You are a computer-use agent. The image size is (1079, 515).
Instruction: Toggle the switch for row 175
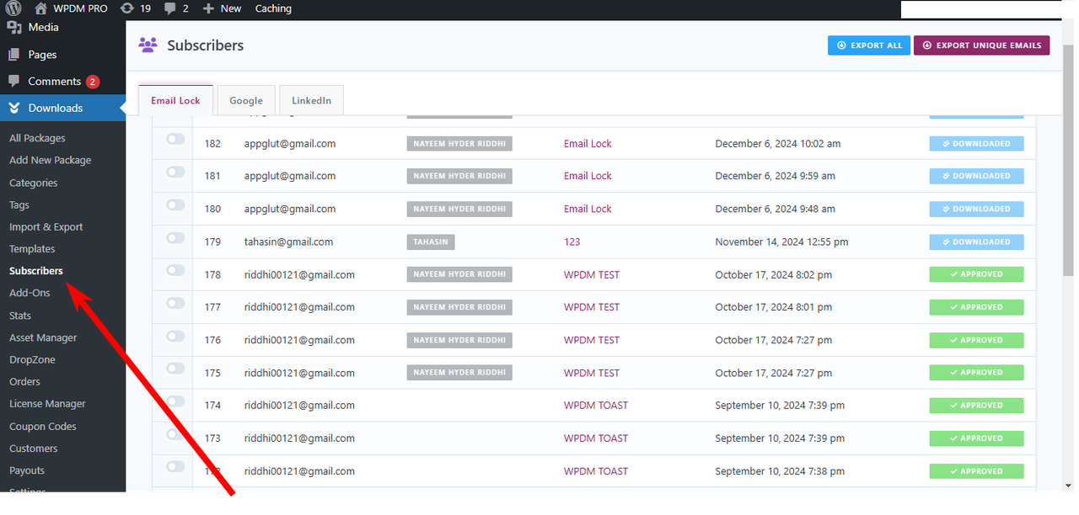175,369
